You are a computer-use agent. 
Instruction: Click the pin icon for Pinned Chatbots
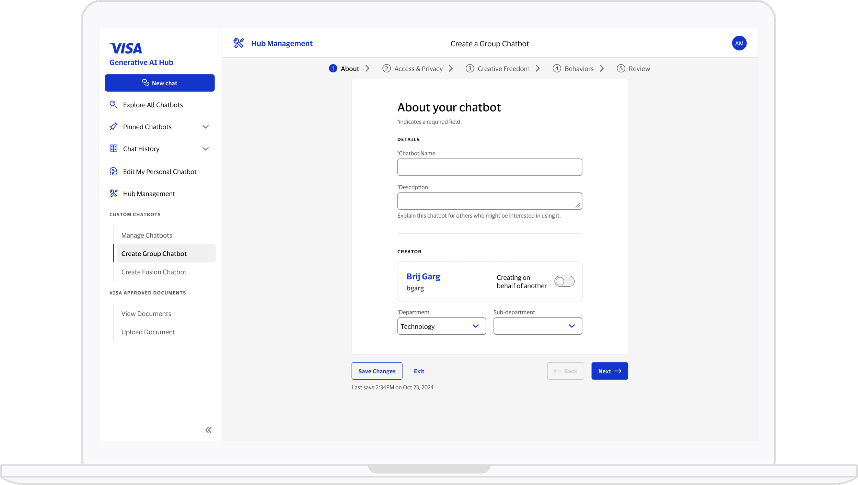click(x=113, y=127)
